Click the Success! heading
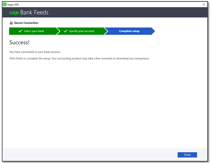 19,42
